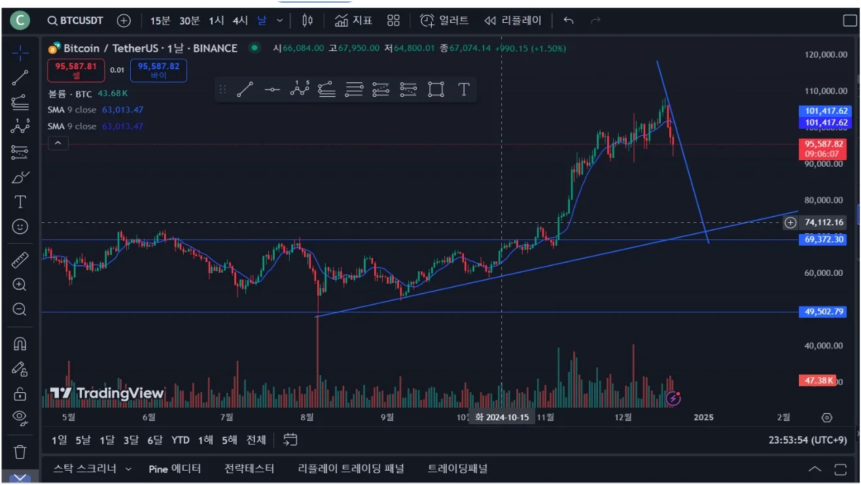
Task: Toggle magnet mode
Action: [20, 344]
